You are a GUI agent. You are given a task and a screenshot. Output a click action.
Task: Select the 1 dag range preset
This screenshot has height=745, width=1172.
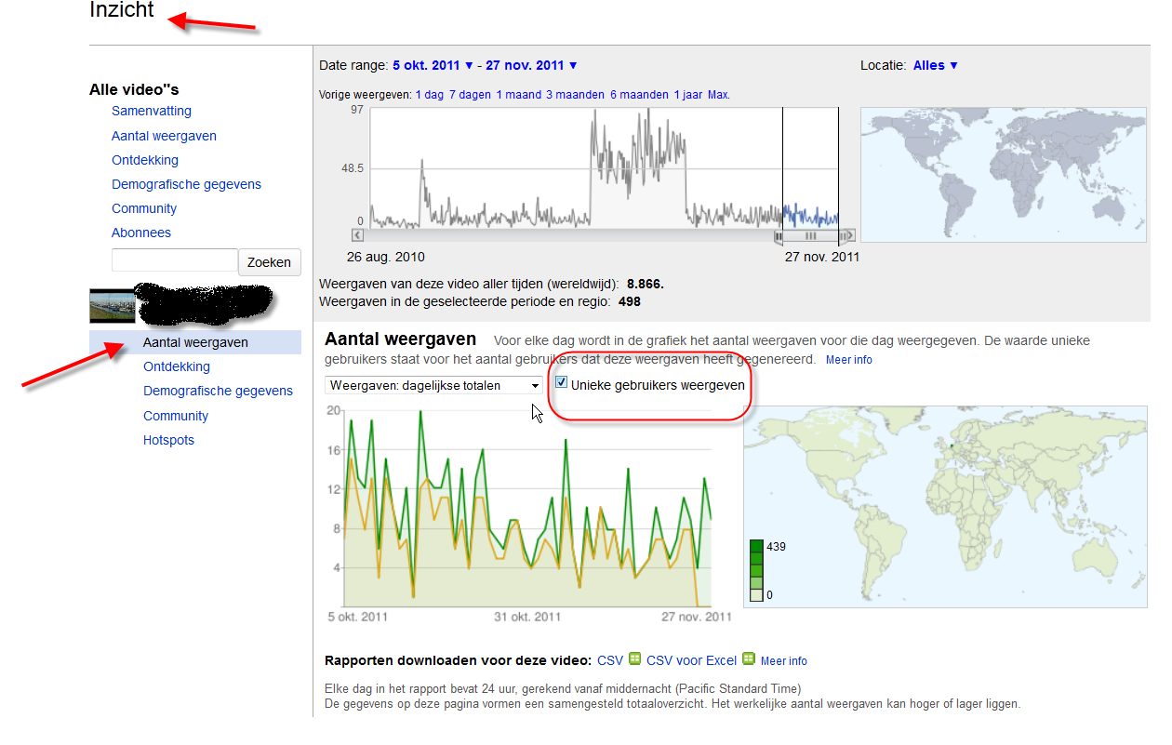coord(429,95)
